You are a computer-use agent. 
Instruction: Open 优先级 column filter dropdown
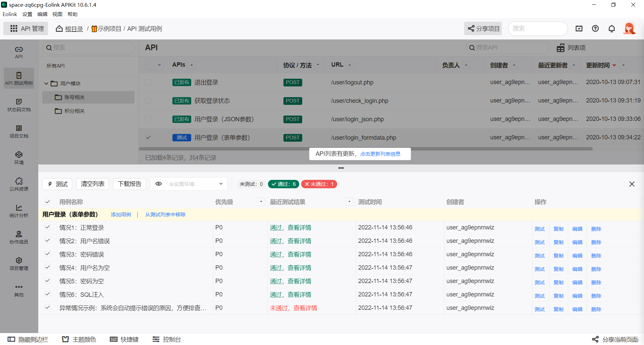[261, 202]
